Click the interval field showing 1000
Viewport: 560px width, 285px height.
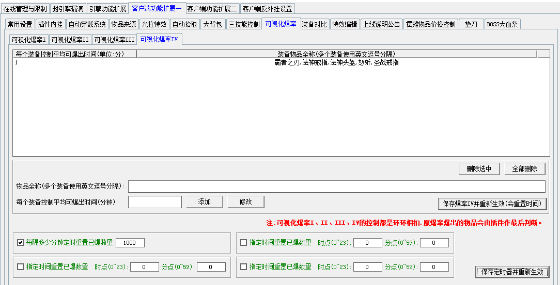[130, 243]
